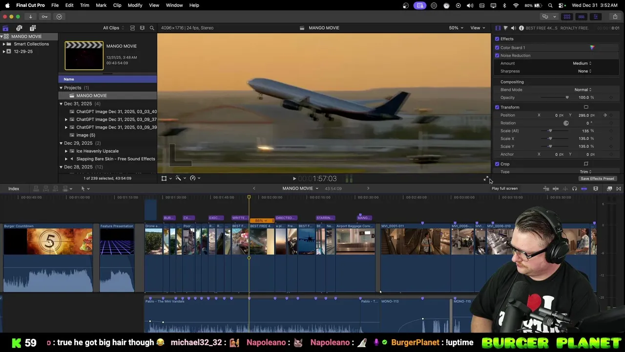Click the Share export icon
625x352 pixels.
pos(615,17)
